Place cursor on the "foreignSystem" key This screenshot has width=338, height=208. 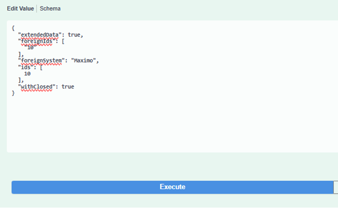pos(41,60)
